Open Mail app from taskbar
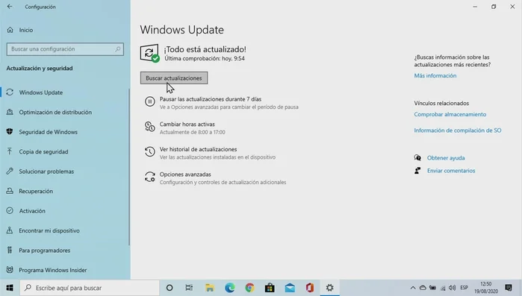This screenshot has width=522, height=296. [x=290, y=288]
